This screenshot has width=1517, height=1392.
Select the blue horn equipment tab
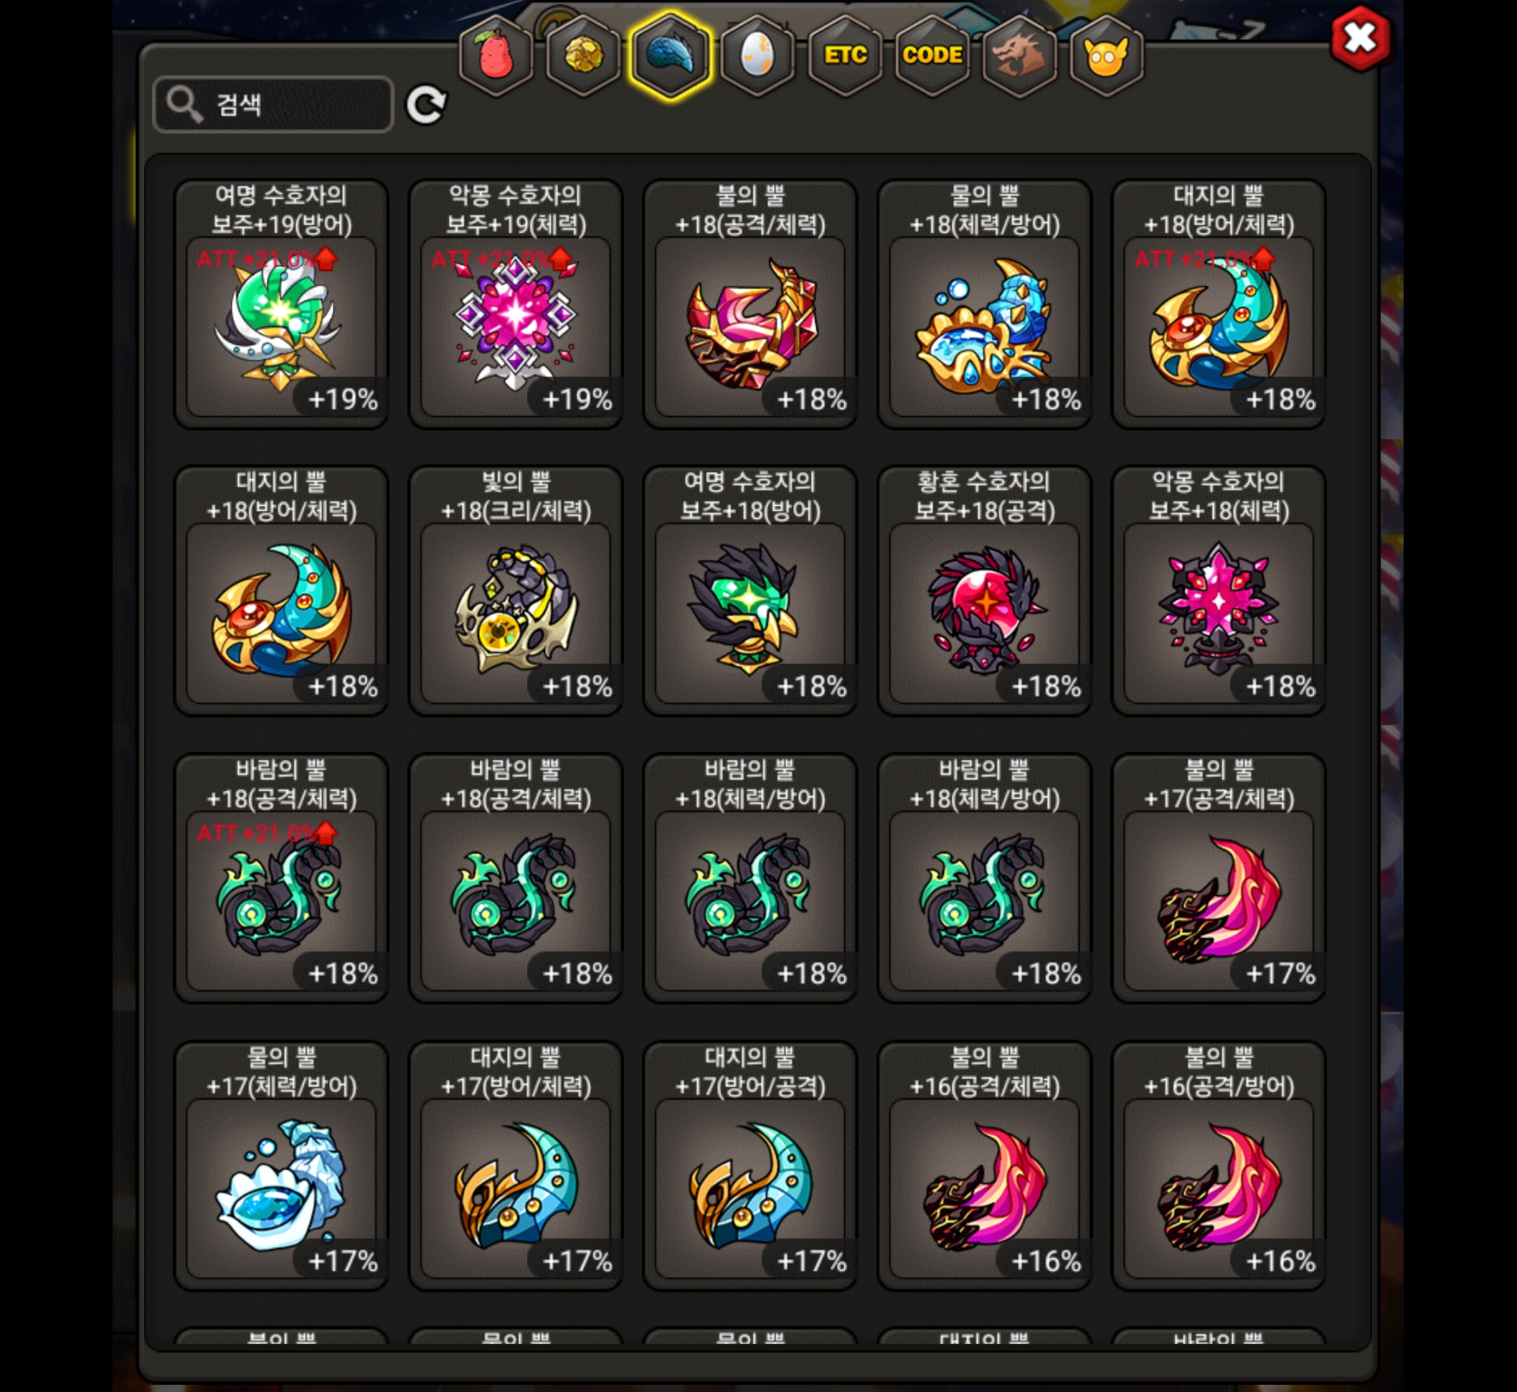click(x=670, y=56)
